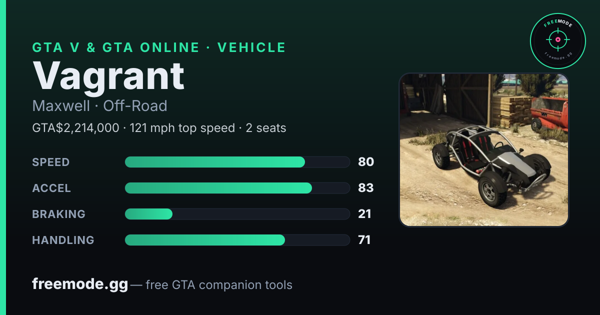Click the accel value 83
Image resolution: width=600 pixels, height=315 pixels.
pyautogui.click(x=366, y=188)
